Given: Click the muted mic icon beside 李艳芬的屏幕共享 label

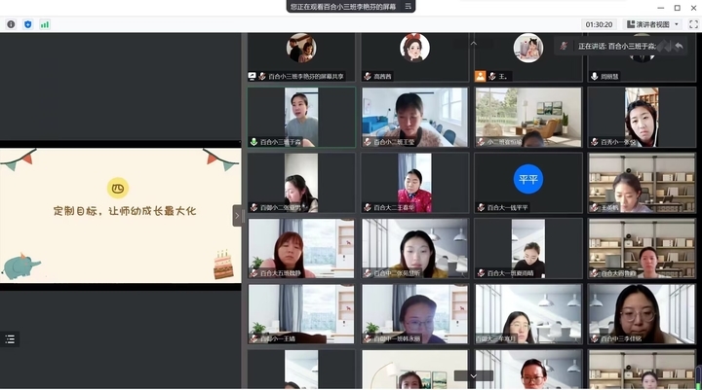Looking at the screenshot, I should [262, 77].
